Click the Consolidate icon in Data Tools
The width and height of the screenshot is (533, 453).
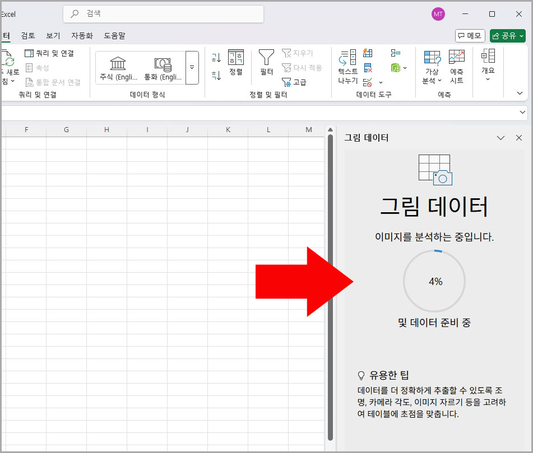[x=395, y=53]
